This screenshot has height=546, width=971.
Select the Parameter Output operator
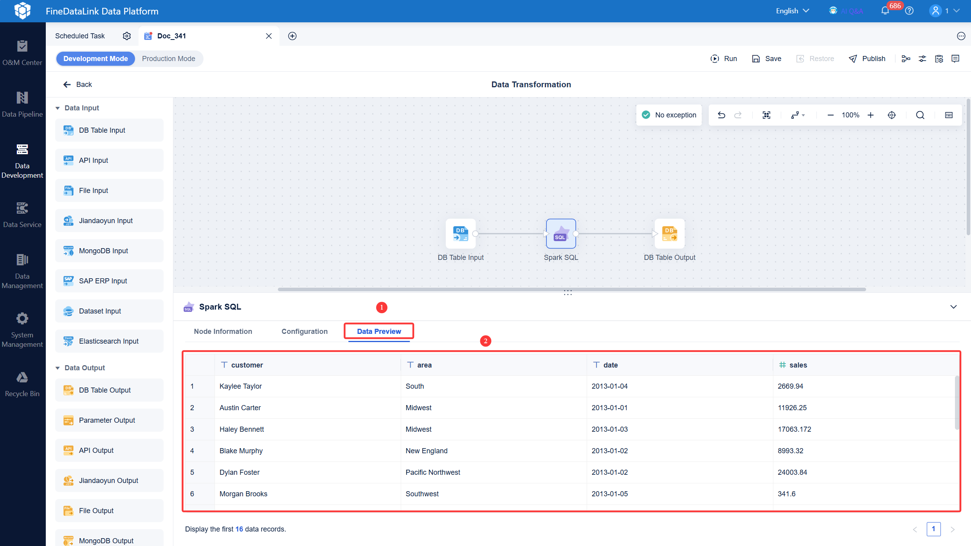109,420
